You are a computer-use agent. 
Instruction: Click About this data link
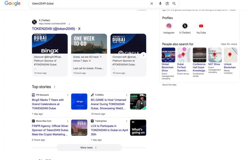pos(169,85)
